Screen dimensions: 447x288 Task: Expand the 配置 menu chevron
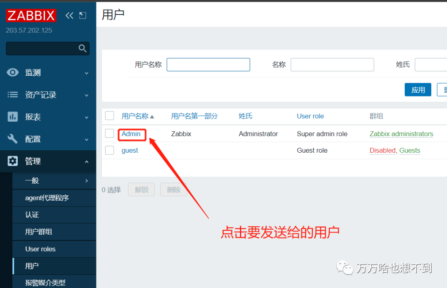(87, 140)
